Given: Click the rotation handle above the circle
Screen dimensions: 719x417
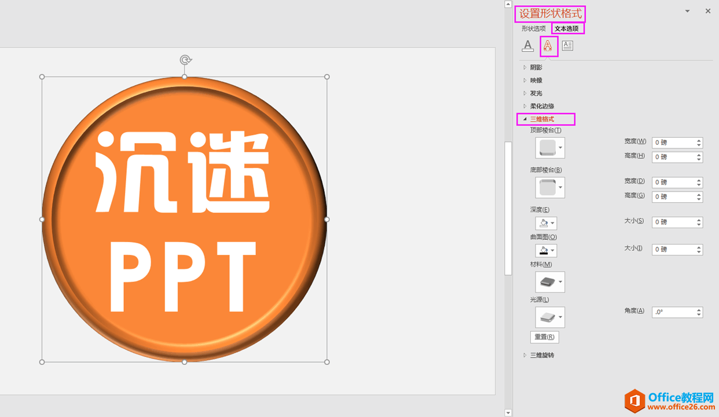Looking at the screenshot, I should (x=185, y=60).
